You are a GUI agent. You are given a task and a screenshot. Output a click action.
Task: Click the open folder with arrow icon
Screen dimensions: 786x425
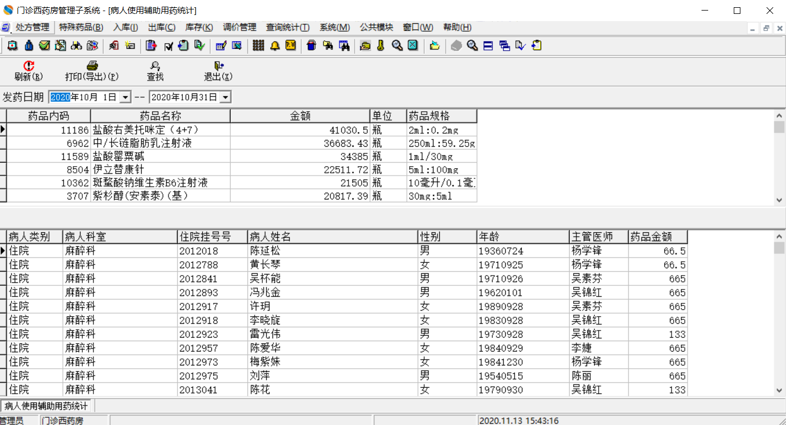click(x=435, y=46)
